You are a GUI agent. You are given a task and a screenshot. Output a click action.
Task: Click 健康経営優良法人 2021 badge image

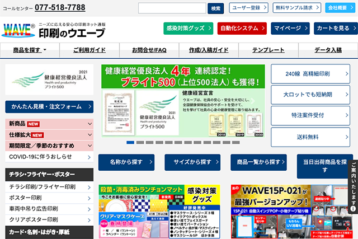49,79
